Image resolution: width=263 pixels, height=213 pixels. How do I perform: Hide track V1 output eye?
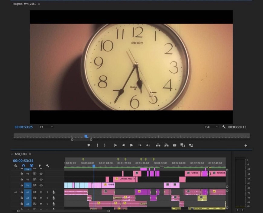coord(41,185)
